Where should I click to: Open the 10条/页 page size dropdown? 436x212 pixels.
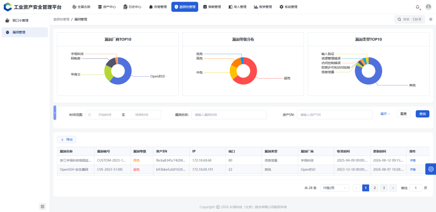[x=335, y=188]
